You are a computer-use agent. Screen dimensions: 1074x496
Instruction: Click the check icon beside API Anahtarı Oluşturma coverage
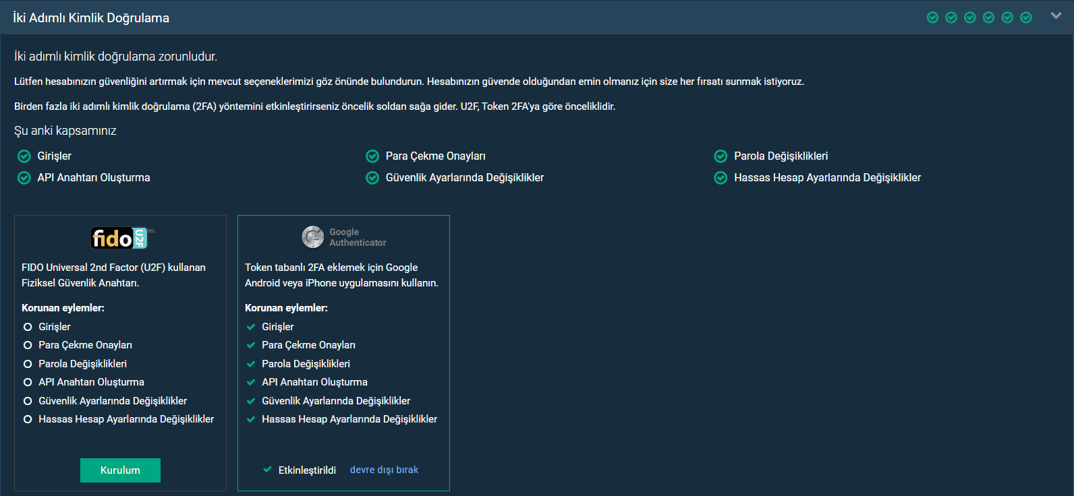click(24, 178)
